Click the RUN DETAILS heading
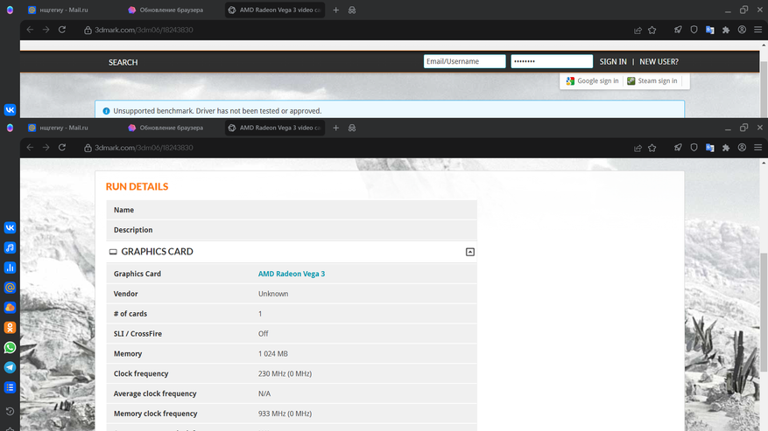 pos(137,186)
